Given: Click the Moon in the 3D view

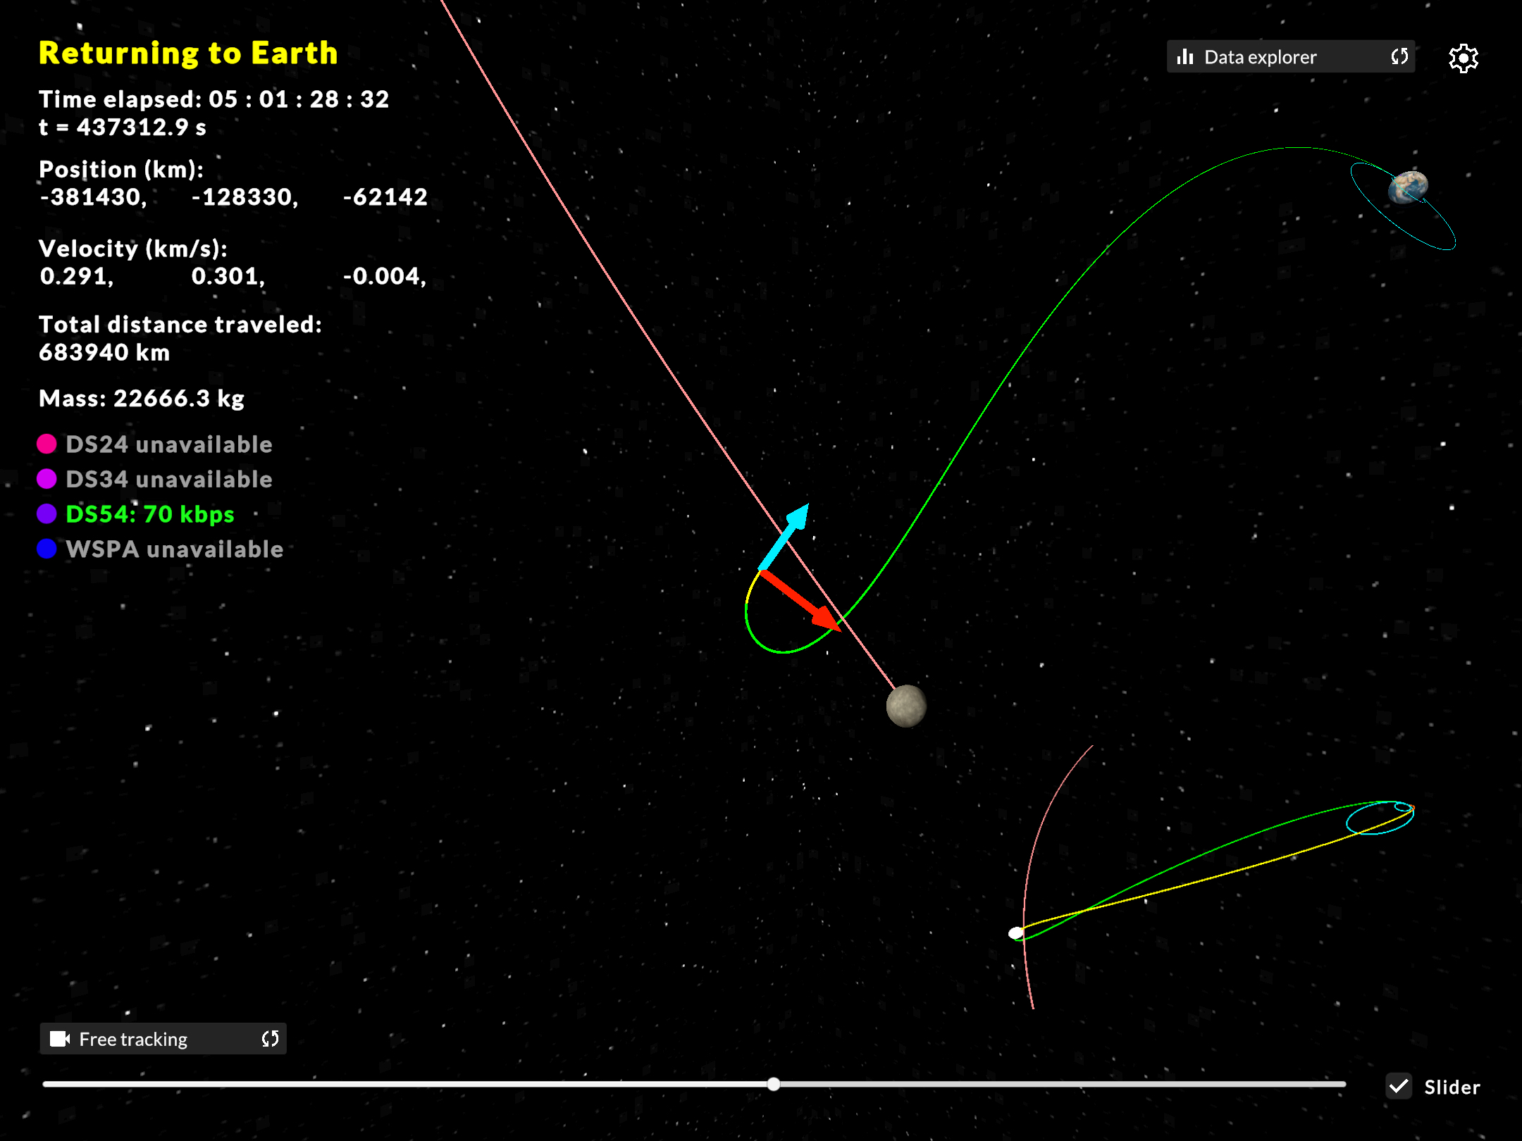Looking at the screenshot, I should 906,706.
